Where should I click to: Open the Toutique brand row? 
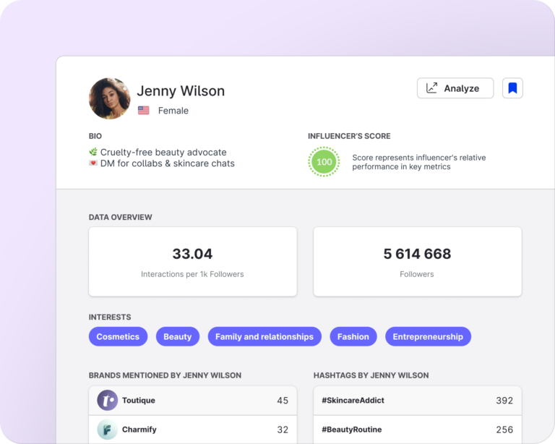pyautogui.click(x=193, y=401)
